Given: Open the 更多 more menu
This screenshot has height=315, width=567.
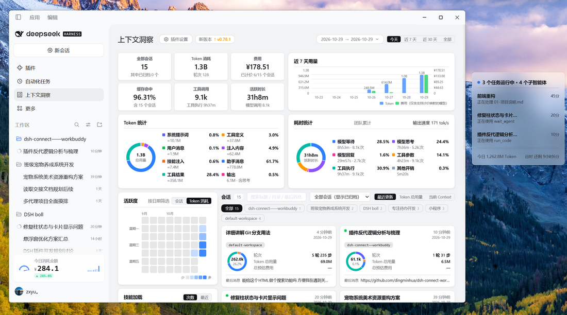Looking at the screenshot, I should [59, 109].
